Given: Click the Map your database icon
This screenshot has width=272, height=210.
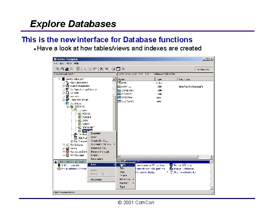Looking at the screenshot, I should point(171,169).
